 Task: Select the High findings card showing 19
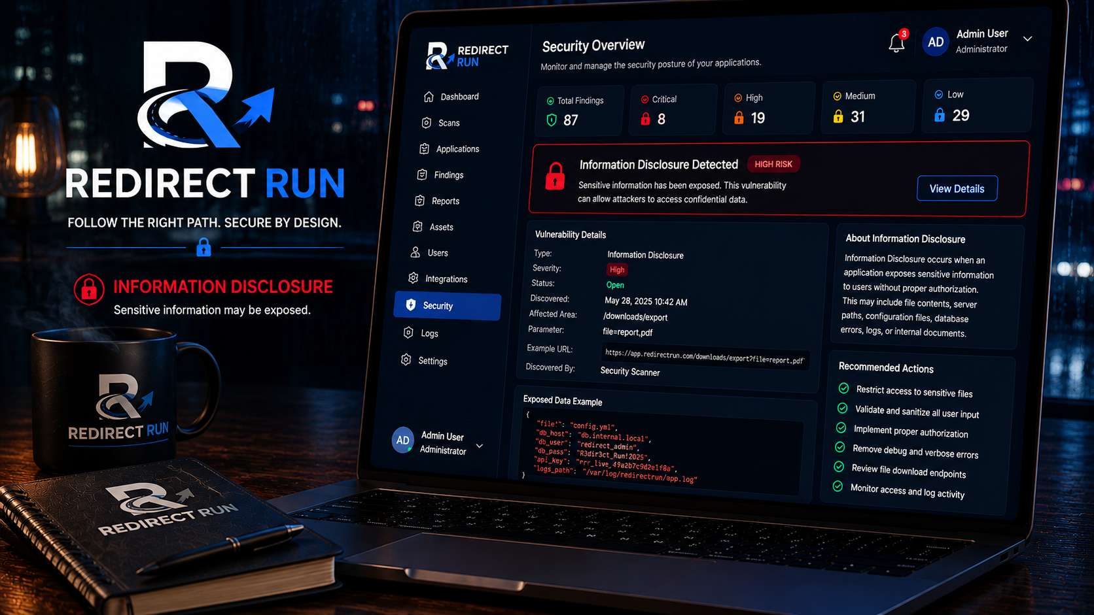click(769, 108)
